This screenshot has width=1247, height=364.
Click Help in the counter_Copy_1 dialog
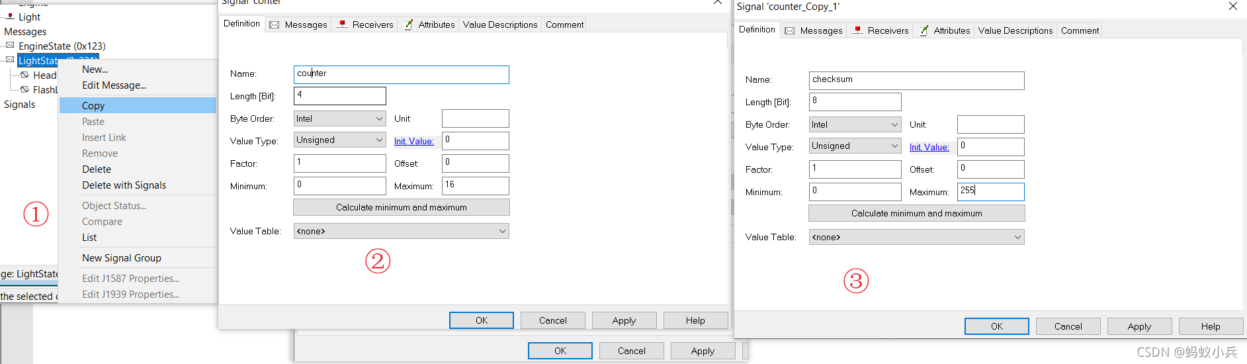click(x=1211, y=326)
